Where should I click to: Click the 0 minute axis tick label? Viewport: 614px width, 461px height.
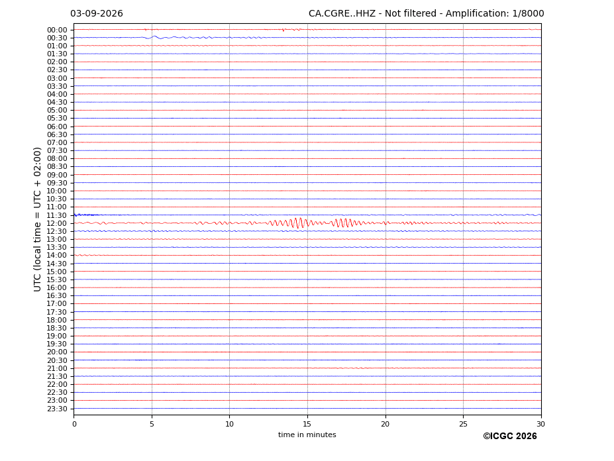pyautogui.click(x=74, y=424)
